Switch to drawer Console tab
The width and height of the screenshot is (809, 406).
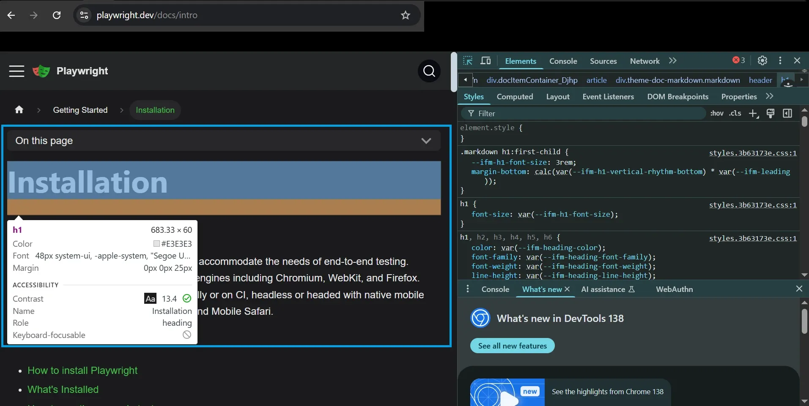495,289
